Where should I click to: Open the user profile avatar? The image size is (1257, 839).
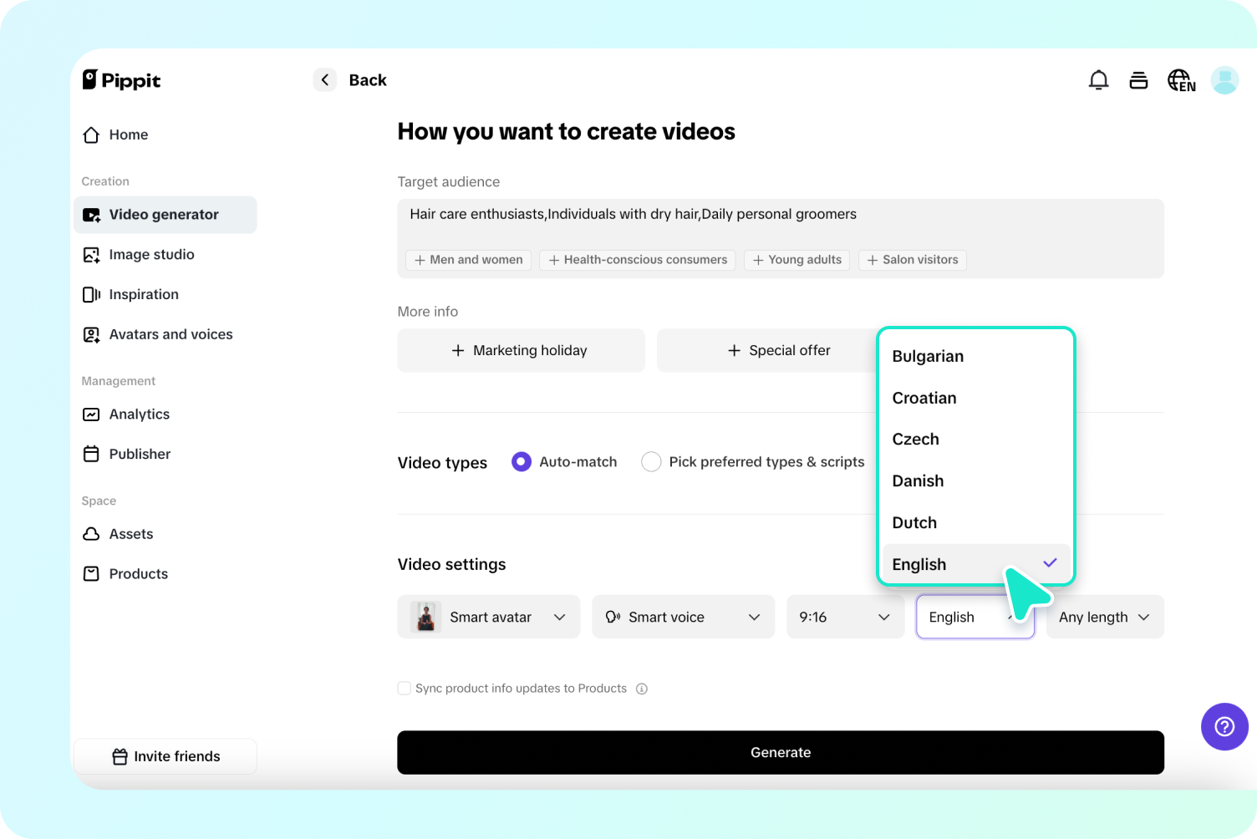1224,80
